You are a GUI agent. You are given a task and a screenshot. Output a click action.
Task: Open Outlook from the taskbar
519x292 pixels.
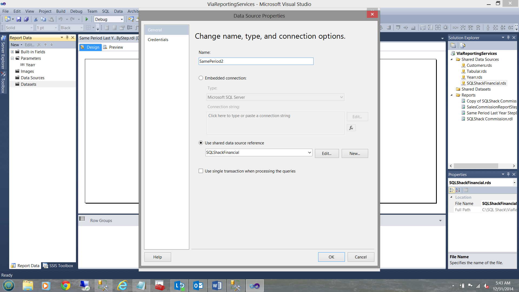coord(198,286)
